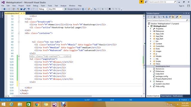
Task: Expand the Views folder arrow
Action: point(150,64)
